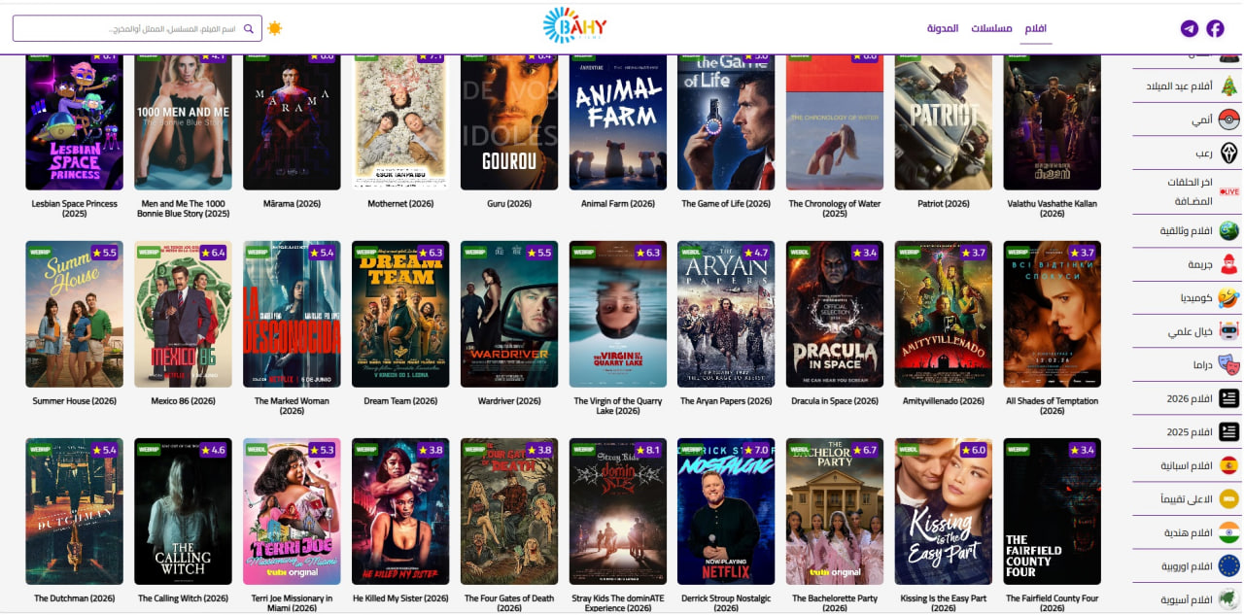
Task: Click title link Mārama (2026)
Action: 292,204
